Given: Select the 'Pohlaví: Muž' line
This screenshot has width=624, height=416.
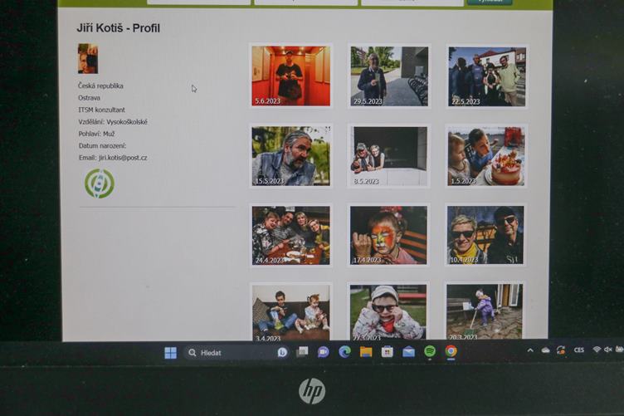Looking at the screenshot, I should coord(97,134).
